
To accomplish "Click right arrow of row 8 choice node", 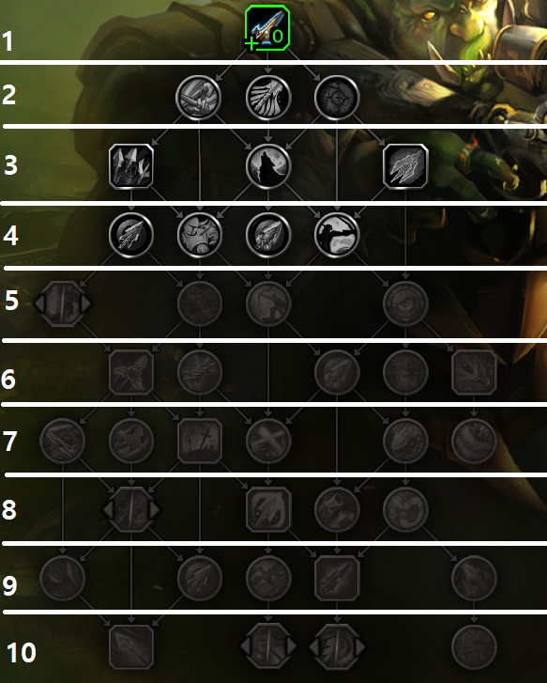I will (155, 509).
